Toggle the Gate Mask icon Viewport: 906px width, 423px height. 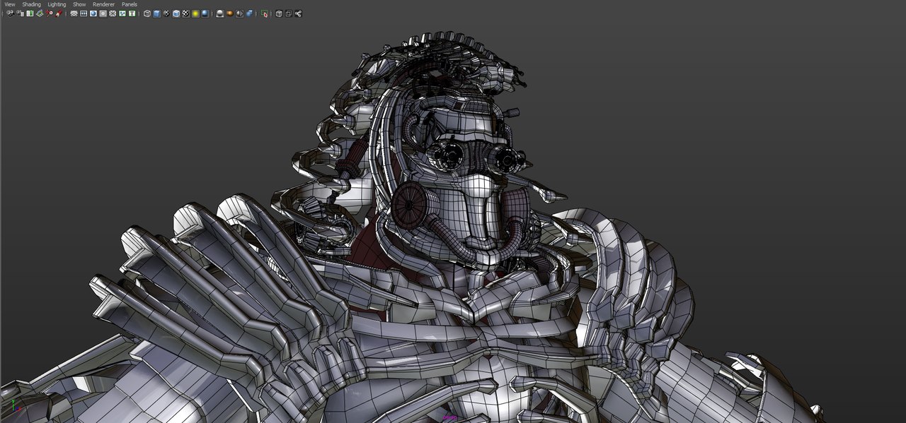pyautogui.click(x=103, y=13)
